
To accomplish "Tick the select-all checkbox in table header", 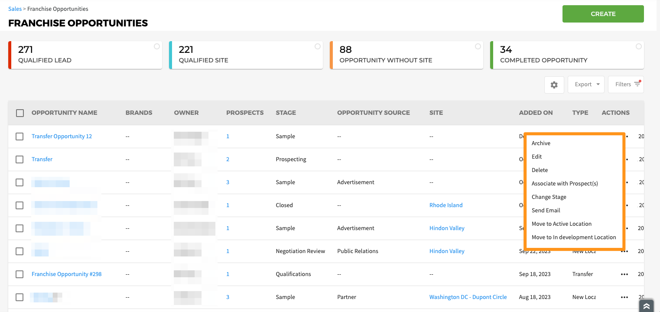I will pyautogui.click(x=20, y=113).
